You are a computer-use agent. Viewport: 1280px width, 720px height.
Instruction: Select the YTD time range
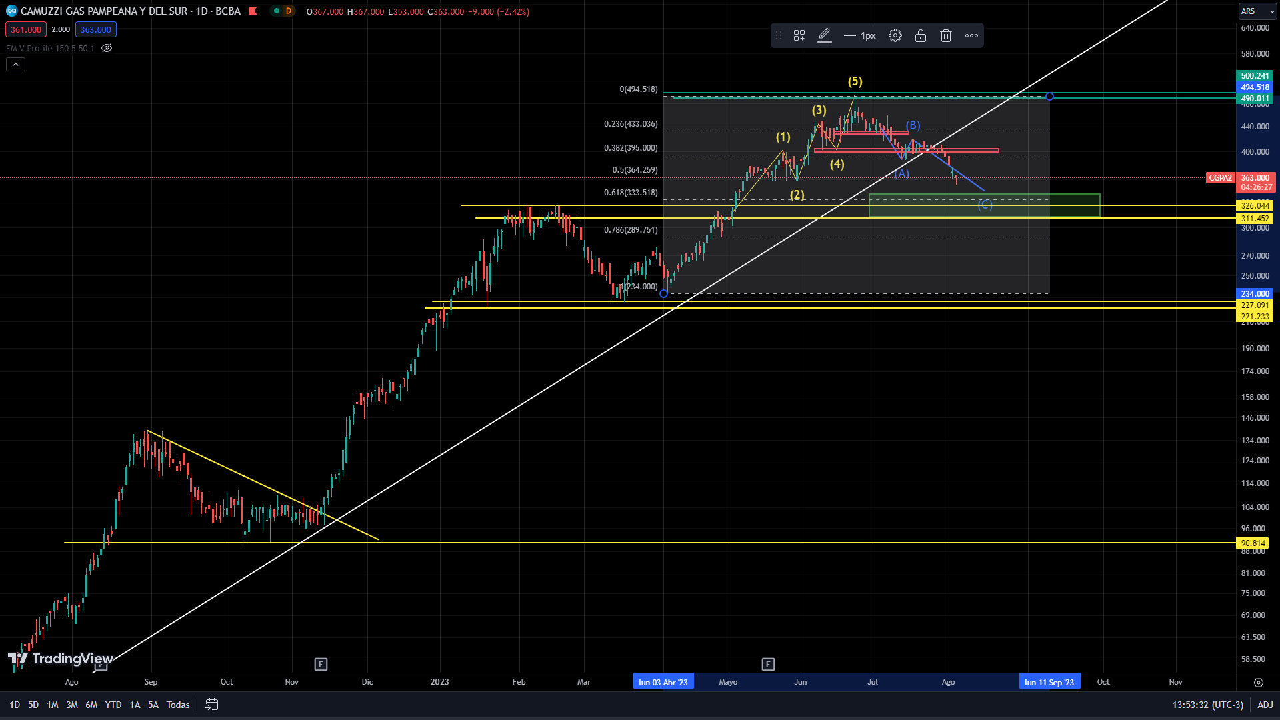[x=113, y=705]
